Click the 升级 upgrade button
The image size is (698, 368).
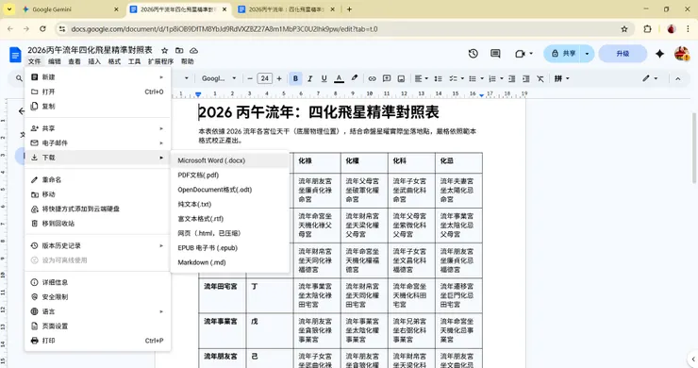(x=623, y=54)
